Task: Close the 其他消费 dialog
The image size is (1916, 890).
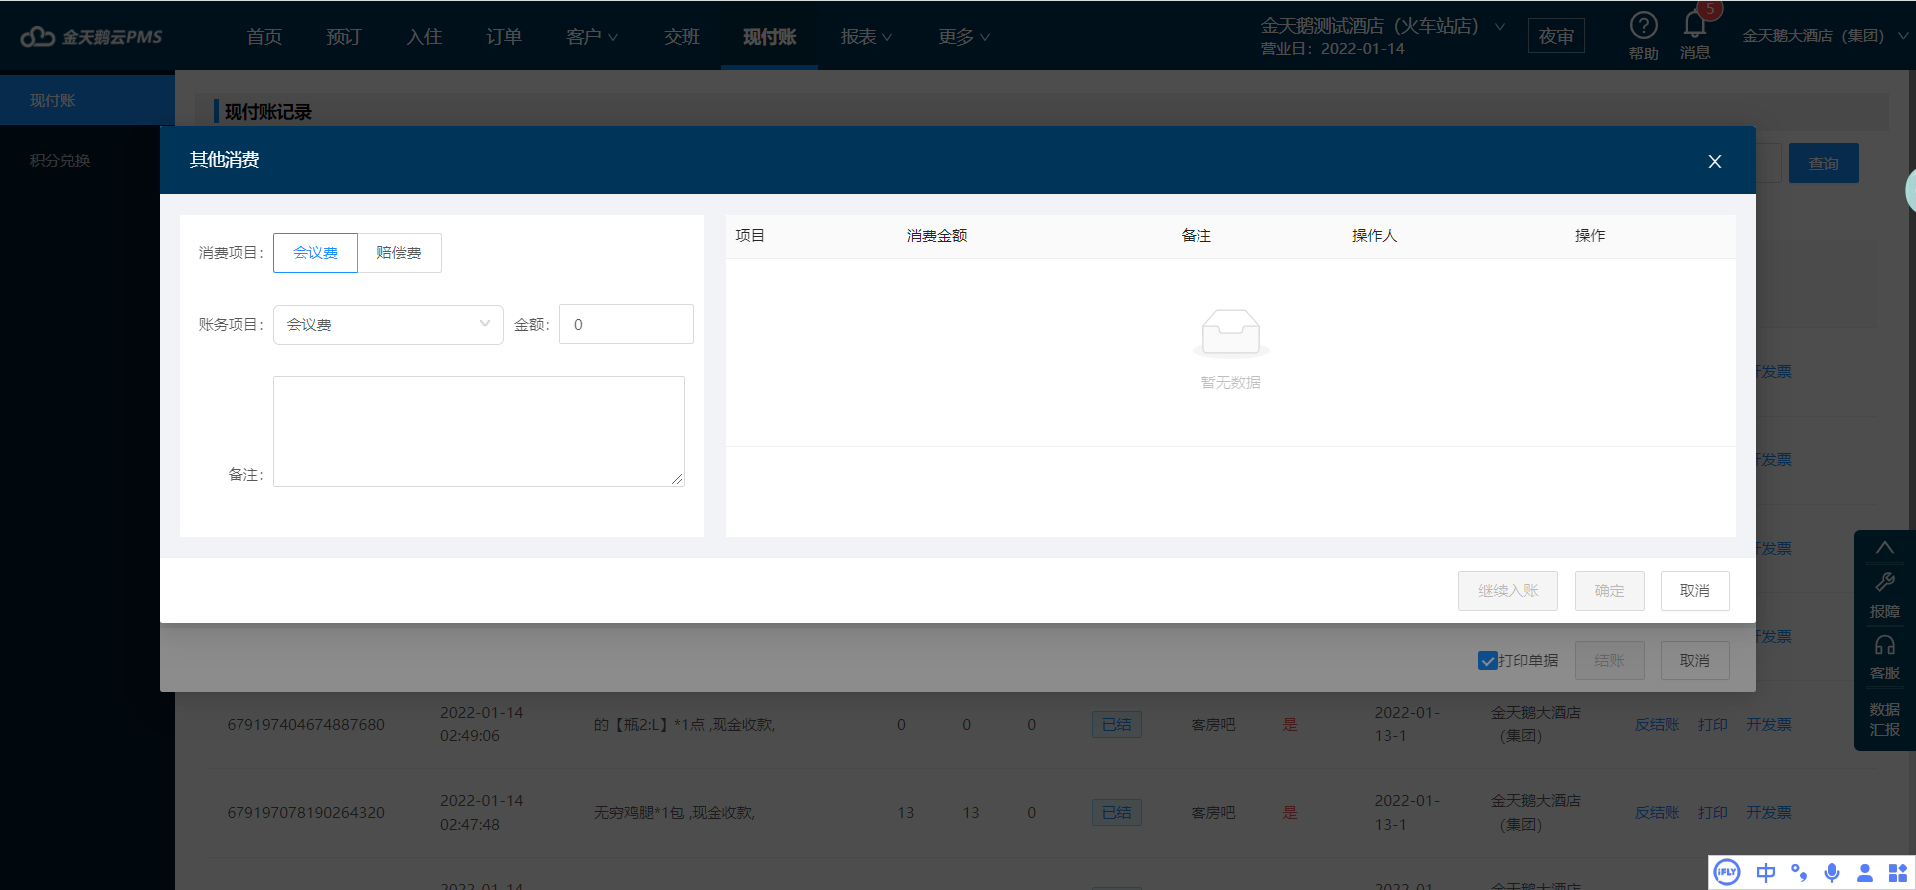Action: (x=1715, y=161)
